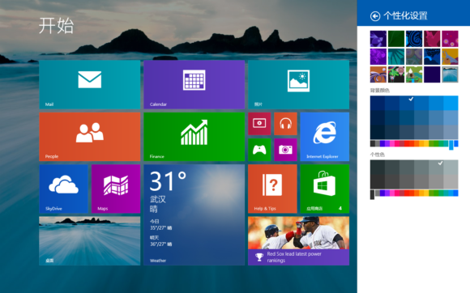Open the orange Music headphones tile

[x=286, y=124]
